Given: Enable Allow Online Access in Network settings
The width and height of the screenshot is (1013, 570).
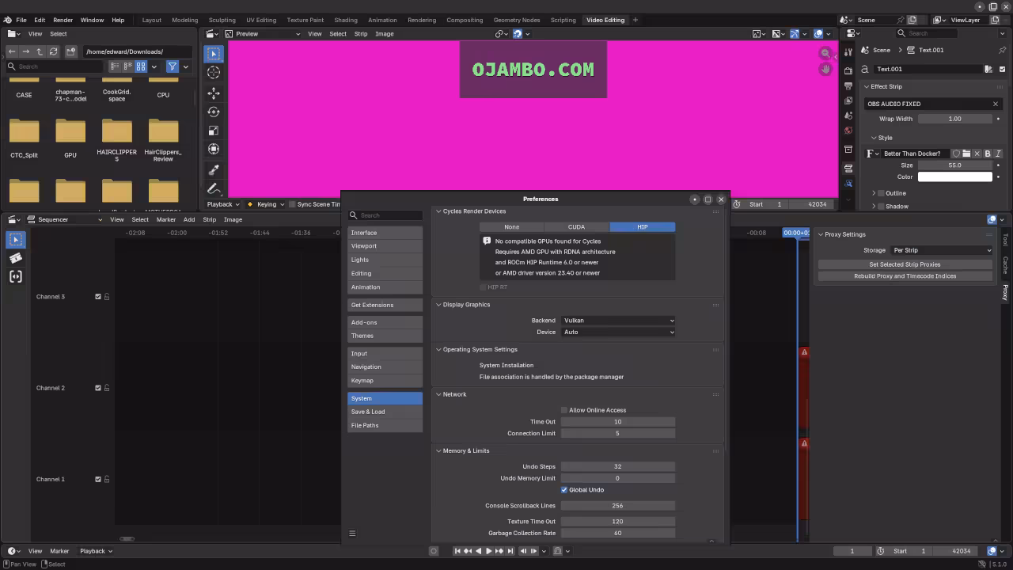Looking at the screenshot, I should (564, 410).
